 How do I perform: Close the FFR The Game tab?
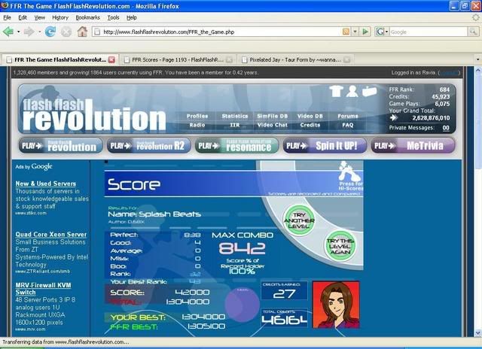pos(111,59)
